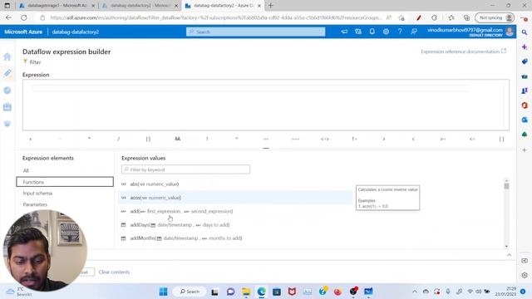Click the Clear contents link
Viewport: 532px width, 299px height.
tap(114, 272)
